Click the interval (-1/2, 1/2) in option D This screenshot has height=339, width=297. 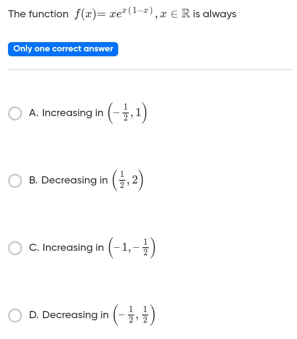134,315
